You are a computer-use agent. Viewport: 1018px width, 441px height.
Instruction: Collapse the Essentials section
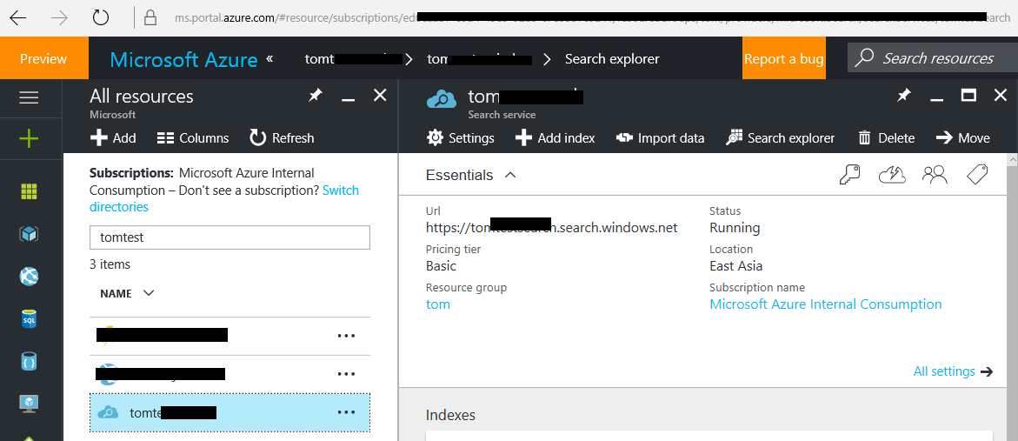[510, 175]
